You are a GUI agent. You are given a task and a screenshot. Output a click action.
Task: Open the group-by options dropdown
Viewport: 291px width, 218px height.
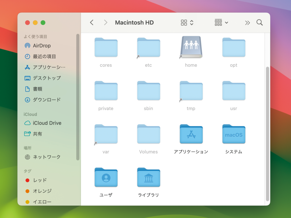[x=221, y=23]
